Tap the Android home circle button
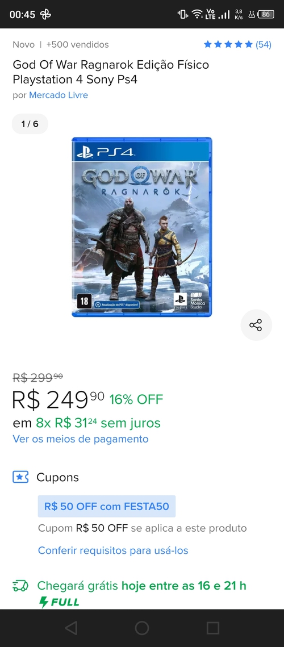This screenshot has width=284, height=647. (141, 628)
